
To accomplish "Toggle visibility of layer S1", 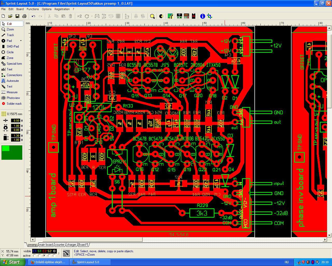I will [39, 251].
